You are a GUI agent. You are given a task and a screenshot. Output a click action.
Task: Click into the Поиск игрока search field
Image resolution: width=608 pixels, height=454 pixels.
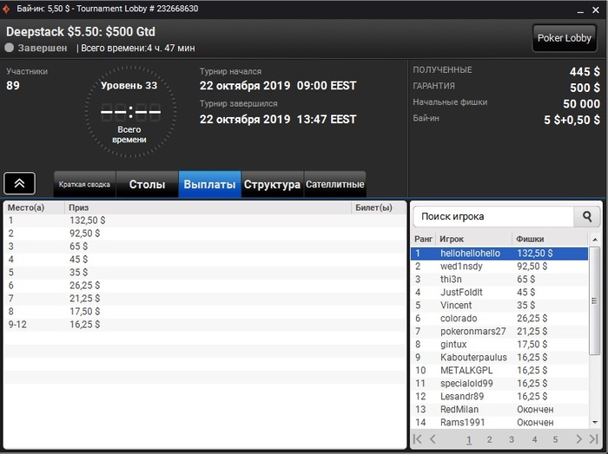tap(493, 216)
